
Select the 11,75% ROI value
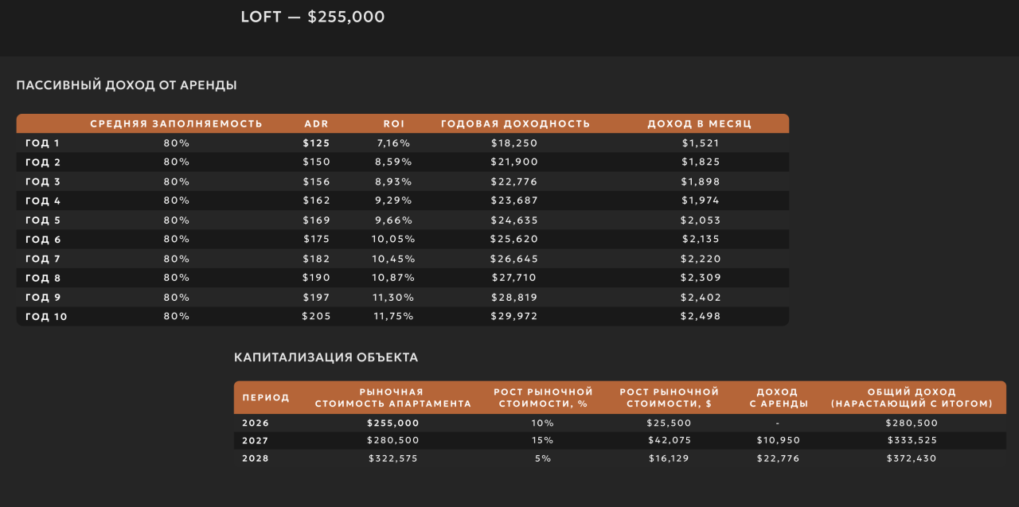click(394, 316)
